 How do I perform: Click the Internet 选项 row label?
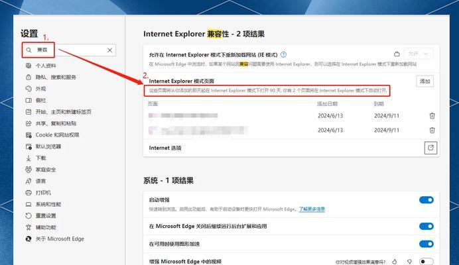coord(165,148)
